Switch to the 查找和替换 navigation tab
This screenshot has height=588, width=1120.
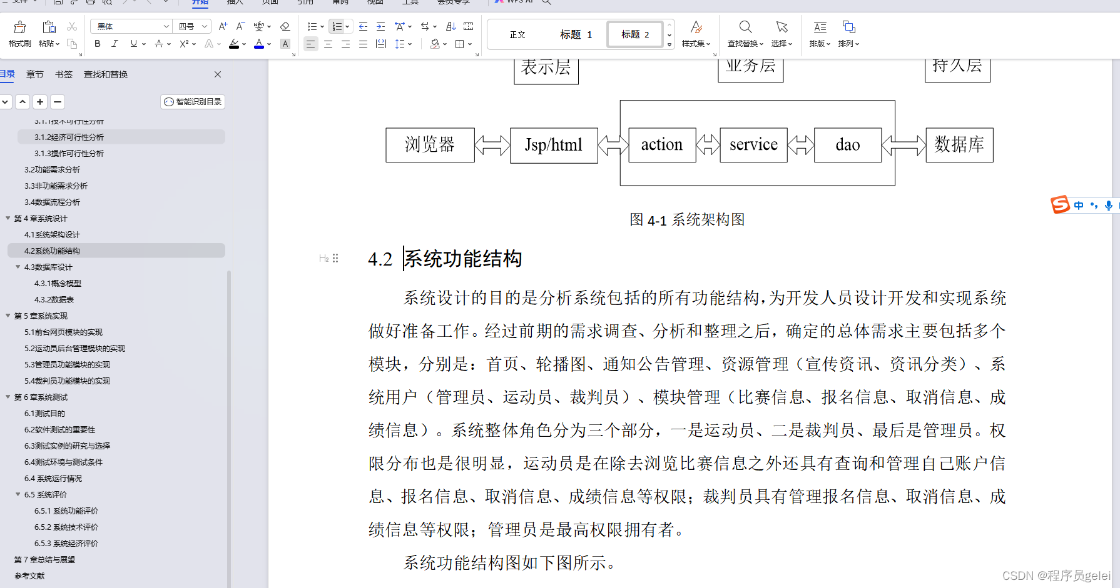106,74
